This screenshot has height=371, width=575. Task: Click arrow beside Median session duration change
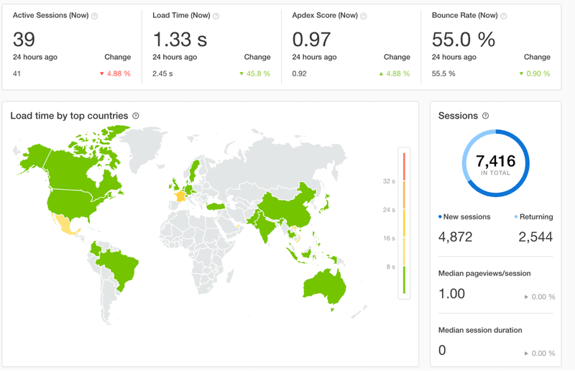(528, 353)
